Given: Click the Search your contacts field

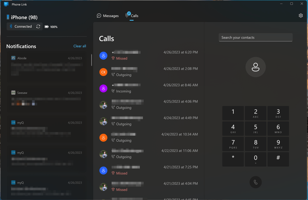Looking at the screenshot, I should (255, 38).
